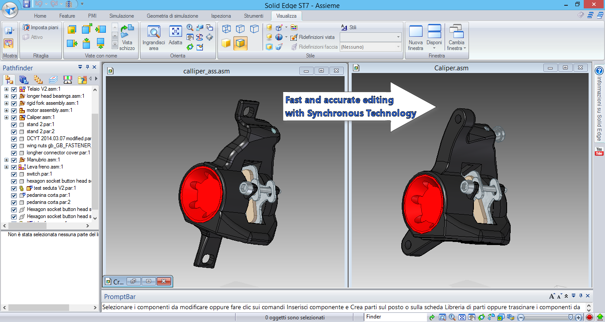Toggle checkbox for longer head bearings.asm:1
Screen dimensions: 605x322
[14, 96]
